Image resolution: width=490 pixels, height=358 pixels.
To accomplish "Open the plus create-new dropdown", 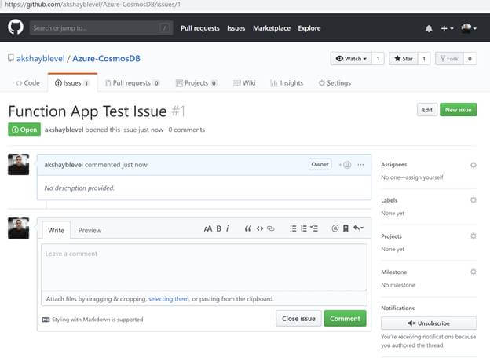I will pyautogui.click(x=447, y=28).
